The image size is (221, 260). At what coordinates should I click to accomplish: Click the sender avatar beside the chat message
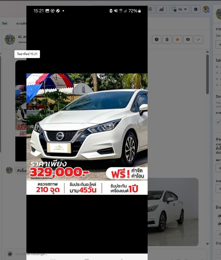[x=9, y=170]
